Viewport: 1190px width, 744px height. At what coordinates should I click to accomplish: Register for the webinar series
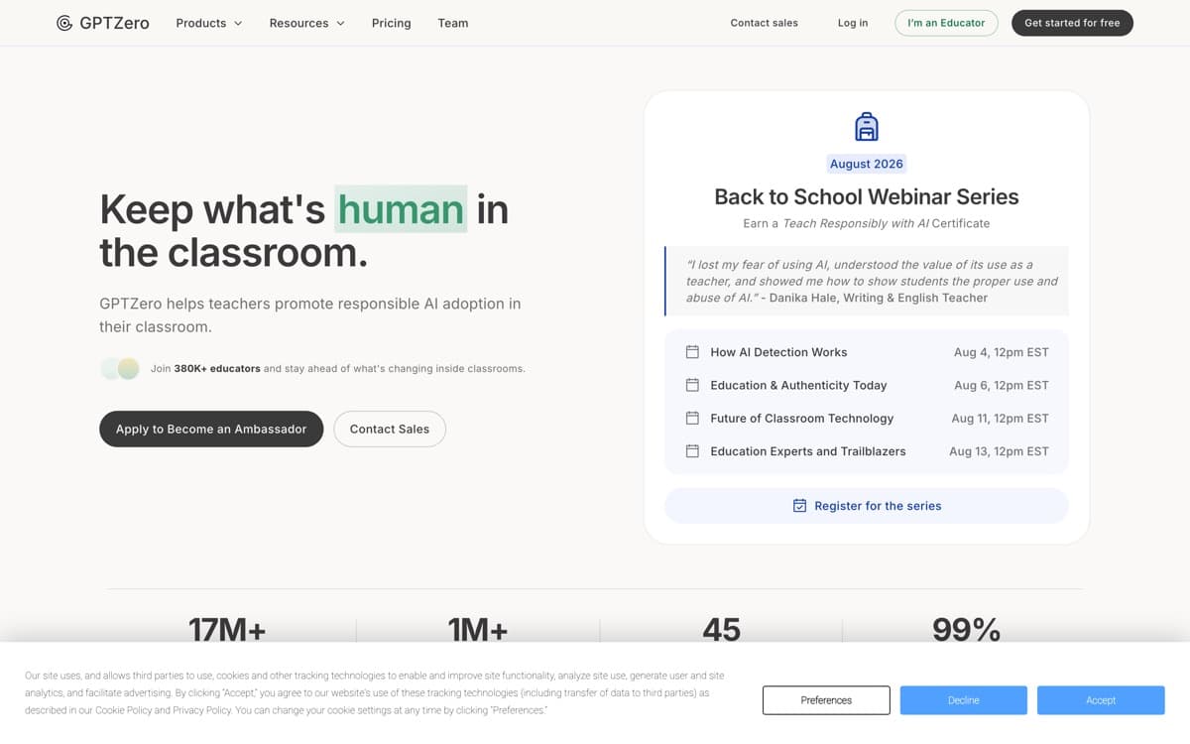tap(867, 506)
